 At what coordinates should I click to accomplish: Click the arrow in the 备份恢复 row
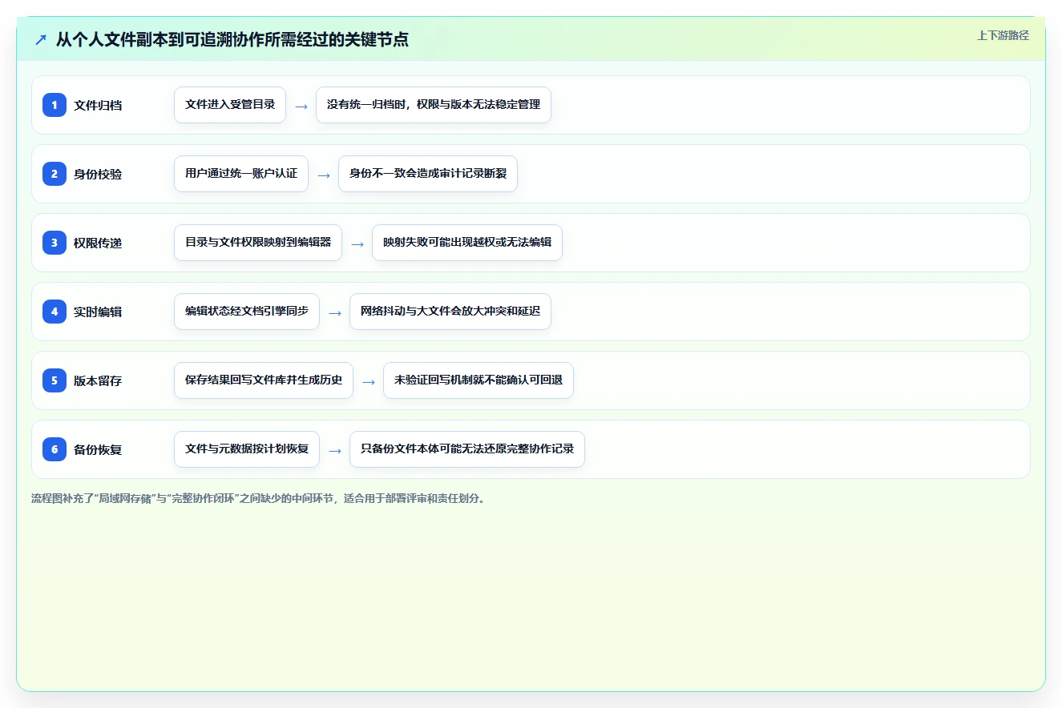click(x=335, y=450)
